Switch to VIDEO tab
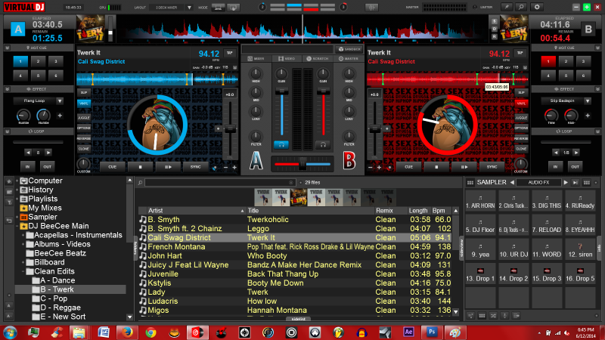Screen dimensions: 605x340 (x=287, y=59)
